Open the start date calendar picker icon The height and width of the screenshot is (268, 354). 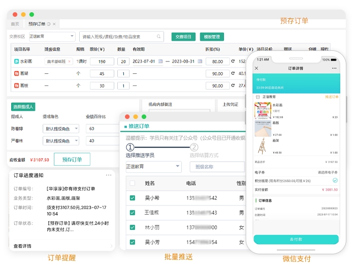160,62
